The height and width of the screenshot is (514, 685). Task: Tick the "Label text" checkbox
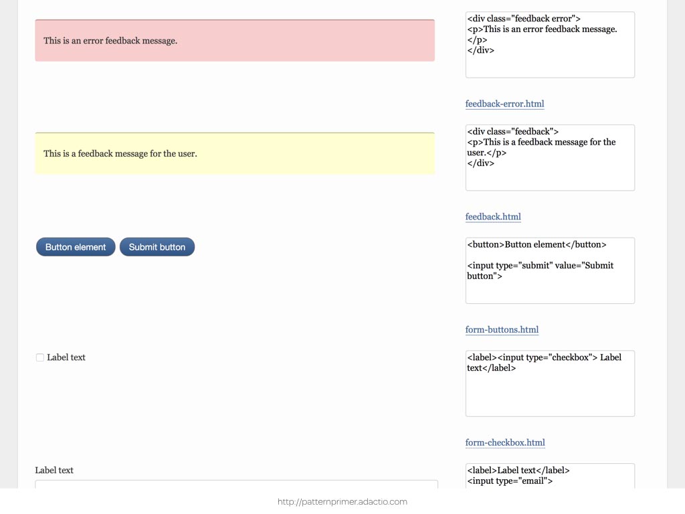click(x=39, y=357)
